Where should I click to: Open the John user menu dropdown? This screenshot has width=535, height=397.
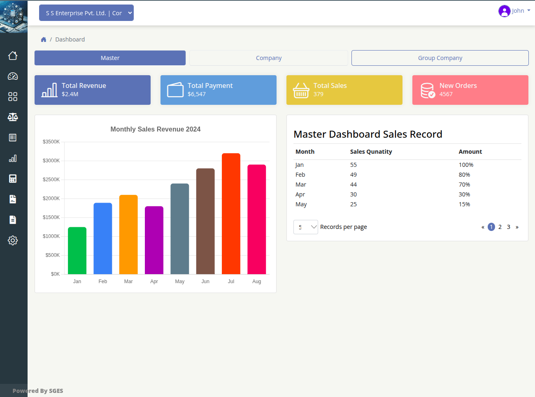click(x=514, y=11)
